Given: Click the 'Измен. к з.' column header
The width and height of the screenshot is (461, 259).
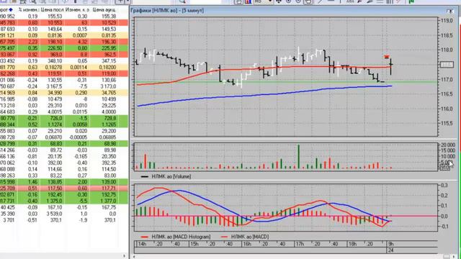Looking at the screenshot, I should [x=76, y=9].
